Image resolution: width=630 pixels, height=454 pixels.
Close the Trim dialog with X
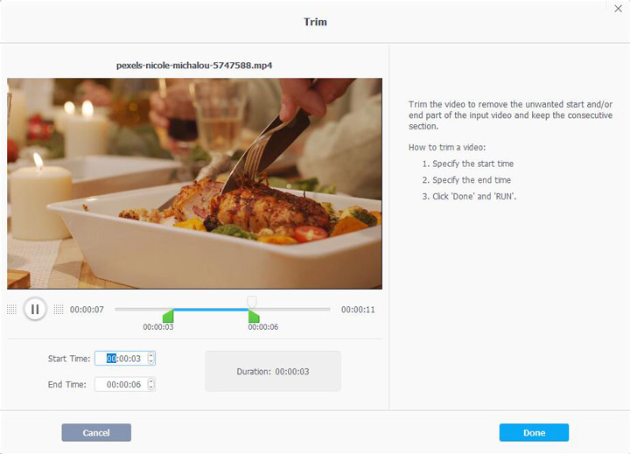618,9
